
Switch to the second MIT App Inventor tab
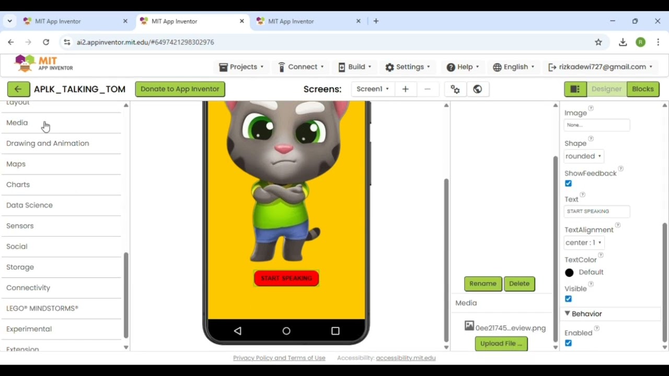(x=191, y=21)
